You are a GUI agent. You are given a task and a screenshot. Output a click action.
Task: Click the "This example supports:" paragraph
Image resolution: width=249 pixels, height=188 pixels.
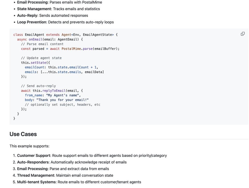click(30, 146)
